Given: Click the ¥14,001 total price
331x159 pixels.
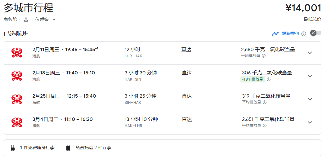Looking at the screenshot, I should point(303,8).
